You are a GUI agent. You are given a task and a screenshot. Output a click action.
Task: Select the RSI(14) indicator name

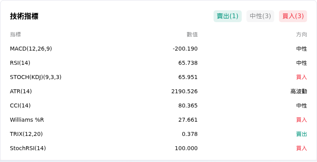[20, 63]
